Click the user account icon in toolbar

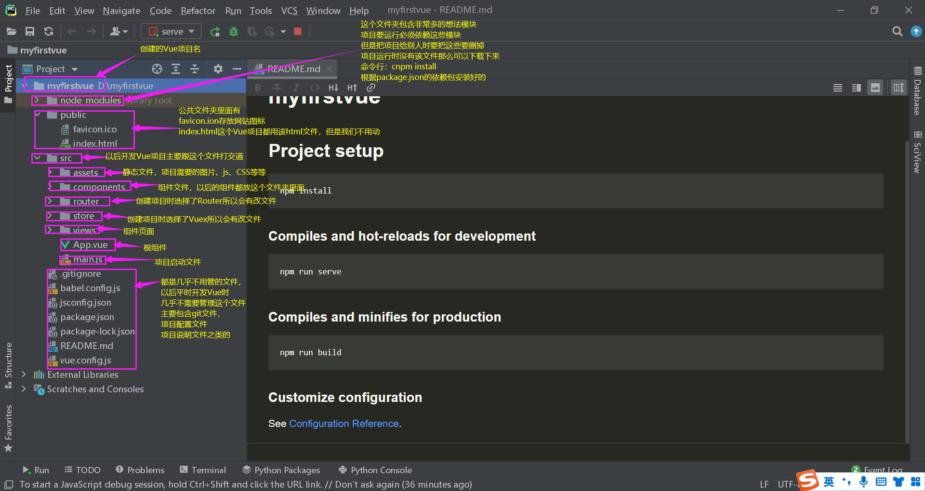(119, 31)
